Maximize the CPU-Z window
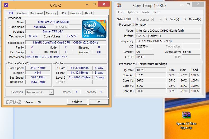Screen dimensions: 209x139 [x=94, y=4]
